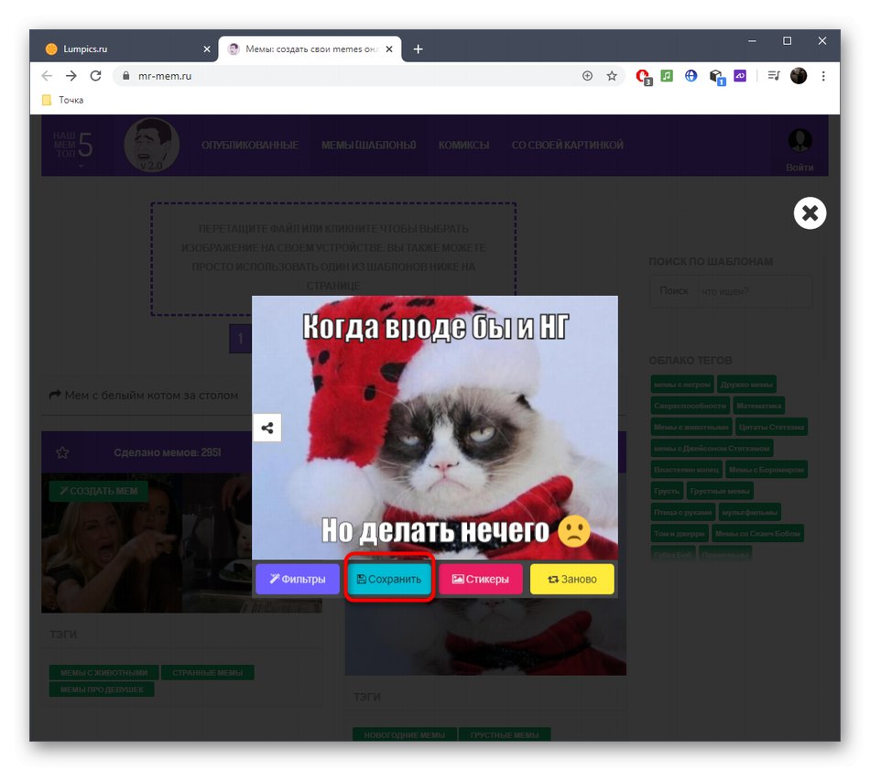Image resolution: width=870 pixels, height=771 pixels.
Task: Open the Chrome profile avatar
Action: tap(799, 76)
